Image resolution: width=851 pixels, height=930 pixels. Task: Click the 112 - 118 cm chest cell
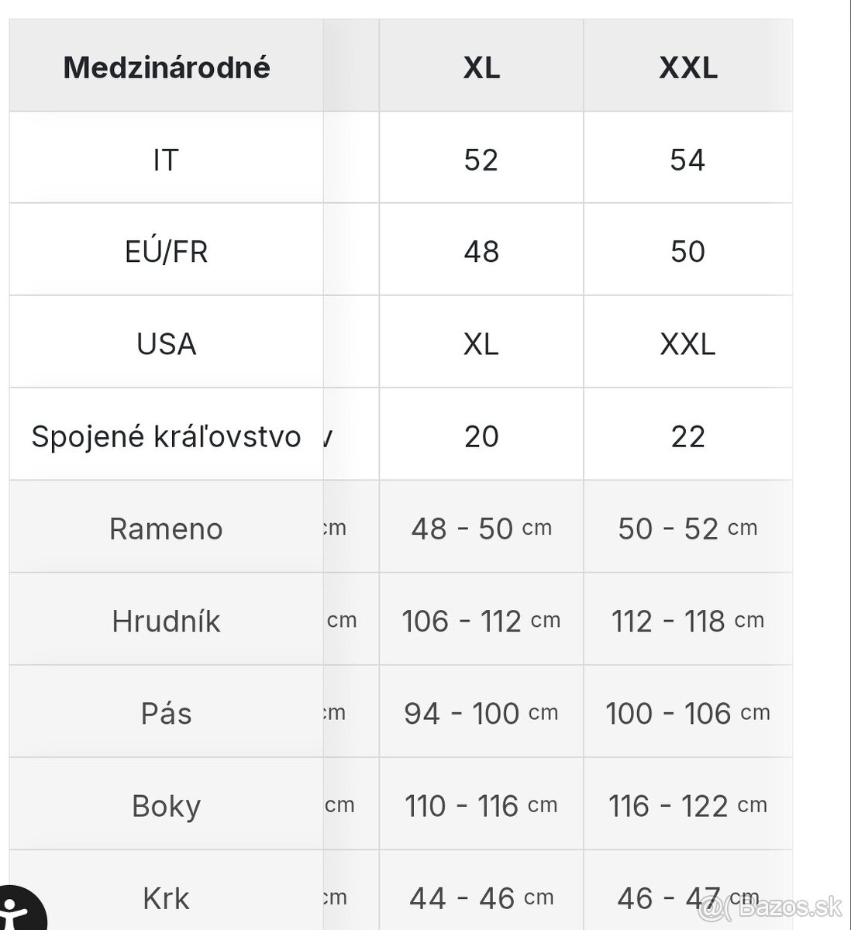pyautogui.click(x=687, y=621)
